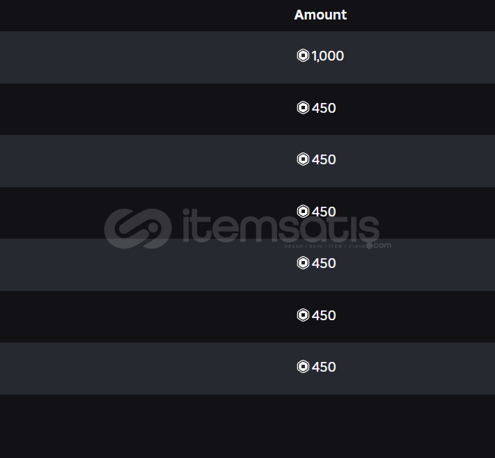Screen dimensions: 495x458
Task: Select the 450 value in the fifth row
Action: tap(324, 263)
